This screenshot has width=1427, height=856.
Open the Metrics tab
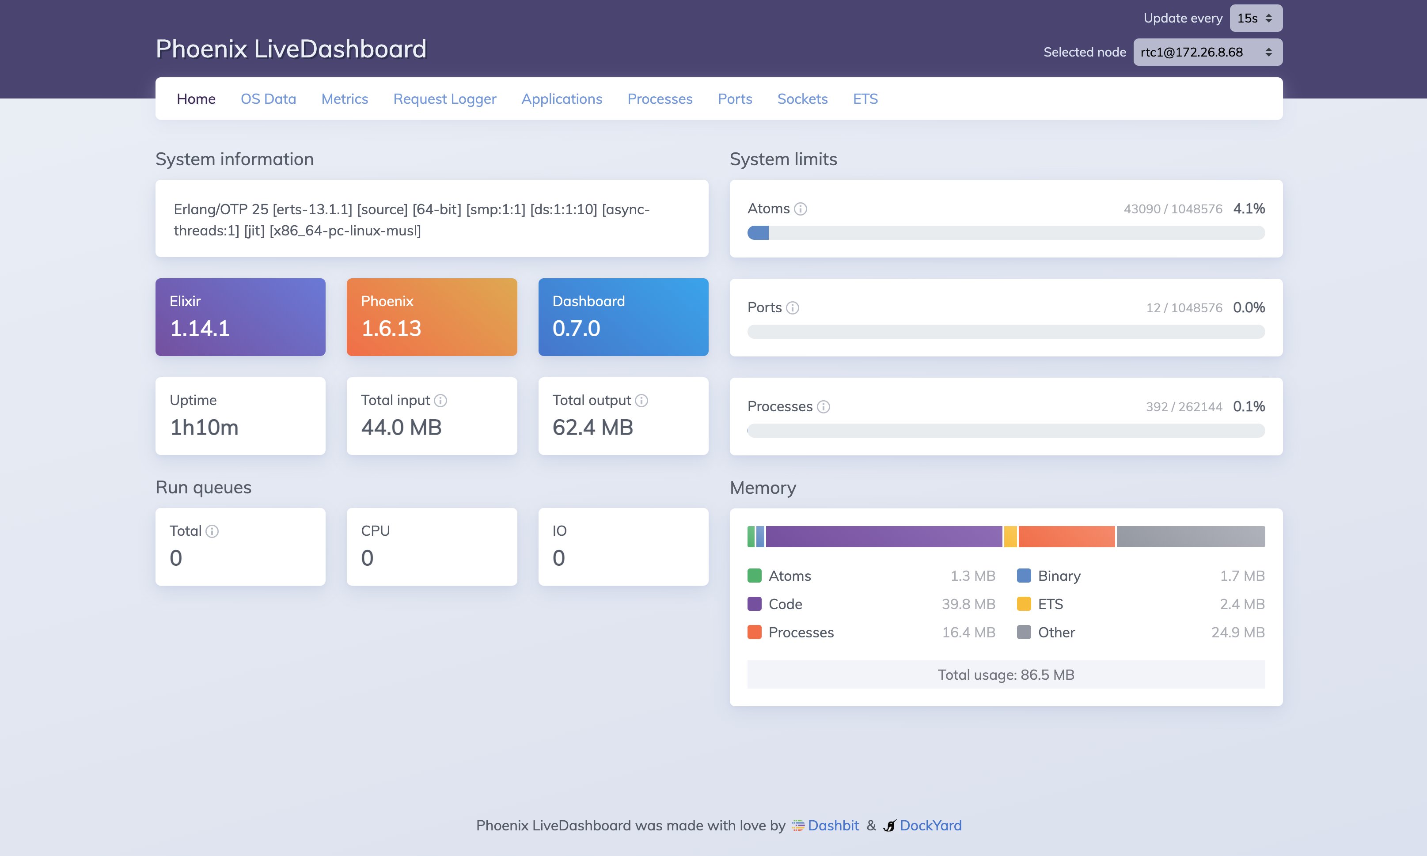[x=344, y=98]
